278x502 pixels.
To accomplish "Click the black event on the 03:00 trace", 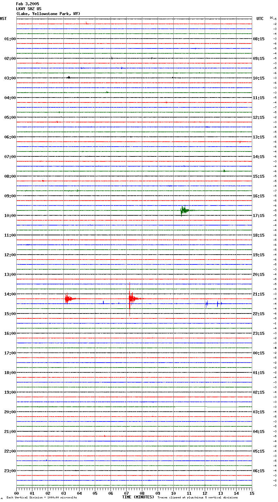I will coord(68,78).
